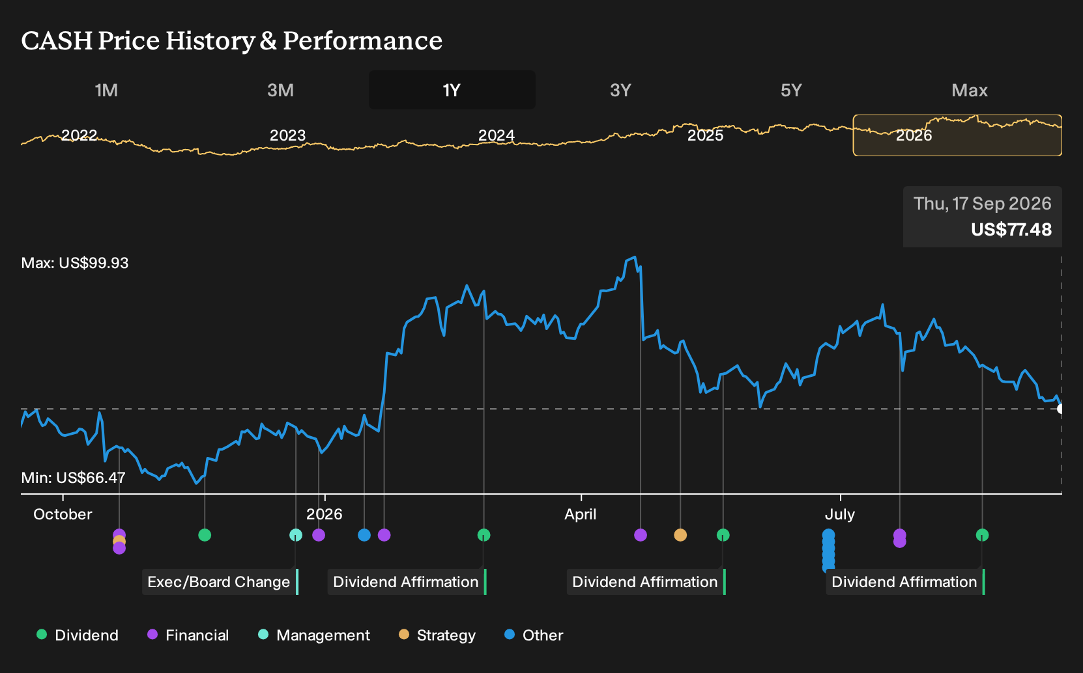Viewport: 1083px width, 673px height.
Task: Click the Min: US$66.47 label
Action: tap(73, 478)
